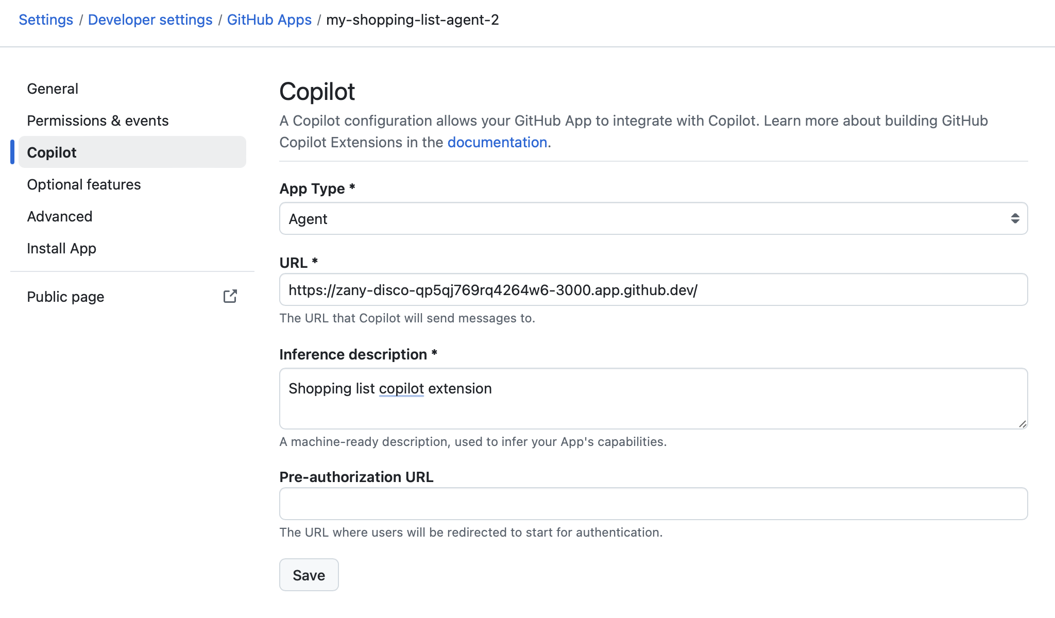Click Settings breadcrumb link
The height and width of the screenshot is (618, 1055).
point(46,20)
